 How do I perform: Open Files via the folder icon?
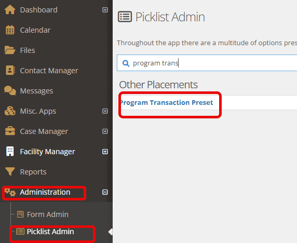[x=10, y=50]
